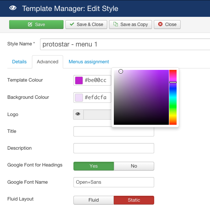Click the red Close button

point(167,25)
